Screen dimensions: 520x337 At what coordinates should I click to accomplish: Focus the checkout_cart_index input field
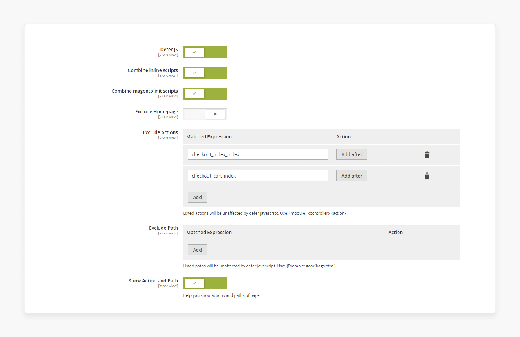coord(258,176)
